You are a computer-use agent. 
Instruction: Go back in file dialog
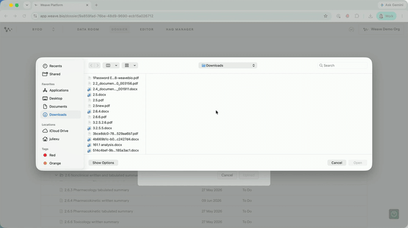91,65
